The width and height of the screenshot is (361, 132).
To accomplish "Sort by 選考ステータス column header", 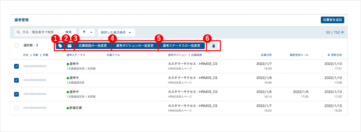I will 76,55.
